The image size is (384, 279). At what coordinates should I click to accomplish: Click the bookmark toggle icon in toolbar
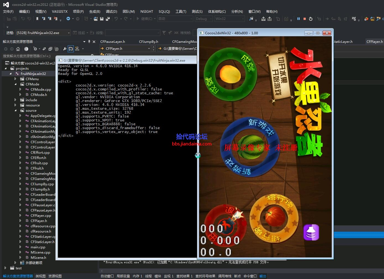[x=37, y=19]
